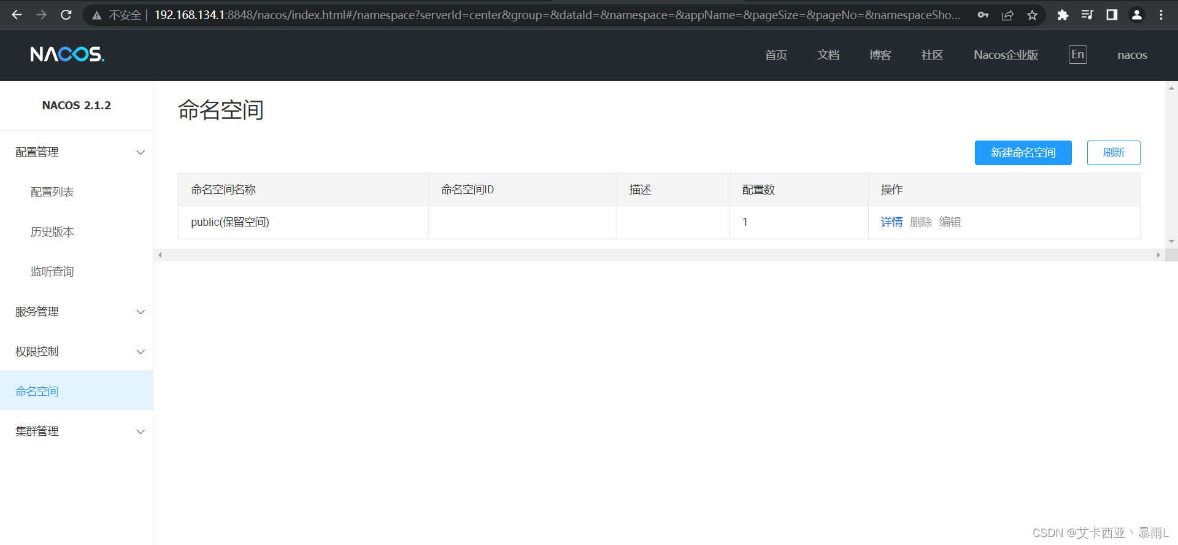This screenshot has width=1178, height=545.
Task: Open the media control playlist icon
Action: tap(1087, 15)
